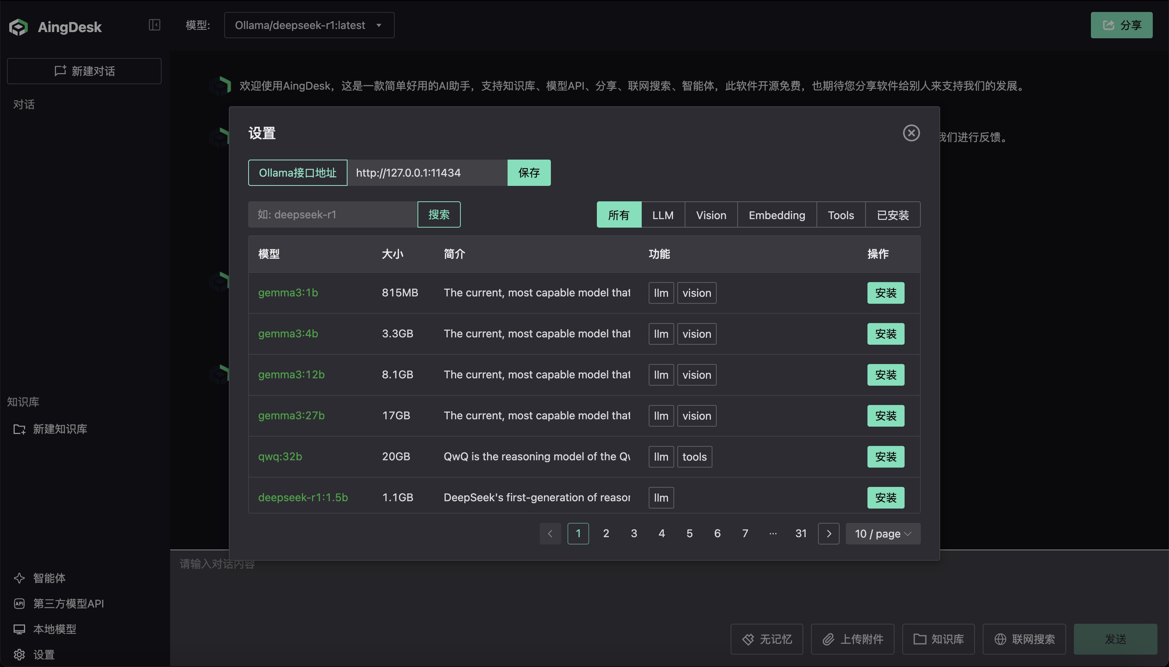Open the gemma3:4b model link
Viewport: 1169px width, 667px height.
pyautogui.click(x=288, y=333)
